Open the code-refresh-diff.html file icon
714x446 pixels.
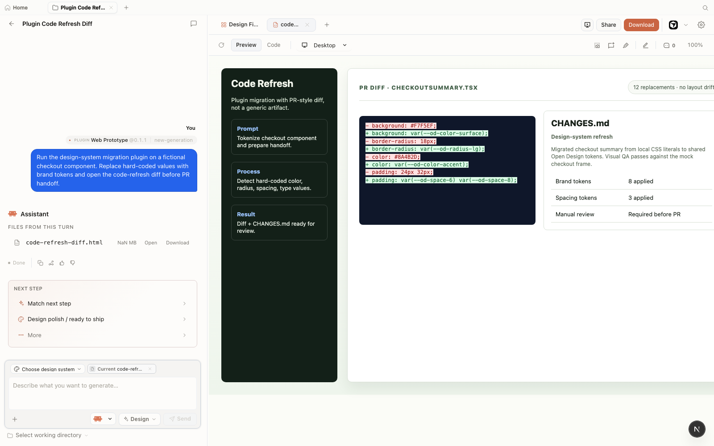coord(17,243)
